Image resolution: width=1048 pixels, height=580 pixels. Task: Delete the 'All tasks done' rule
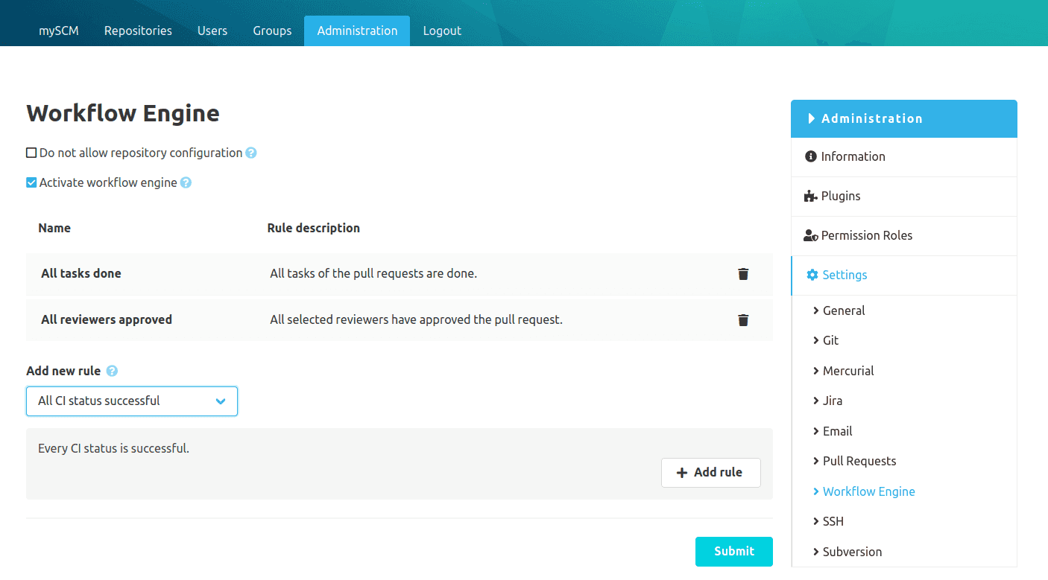742,273
